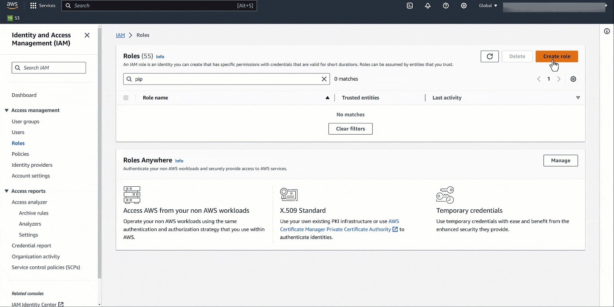The image size is (614, 307).
Task: Open notifications bell icon
Action: (x=428, y=6)
